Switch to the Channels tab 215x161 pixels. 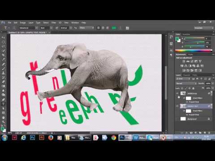point(187,75)
